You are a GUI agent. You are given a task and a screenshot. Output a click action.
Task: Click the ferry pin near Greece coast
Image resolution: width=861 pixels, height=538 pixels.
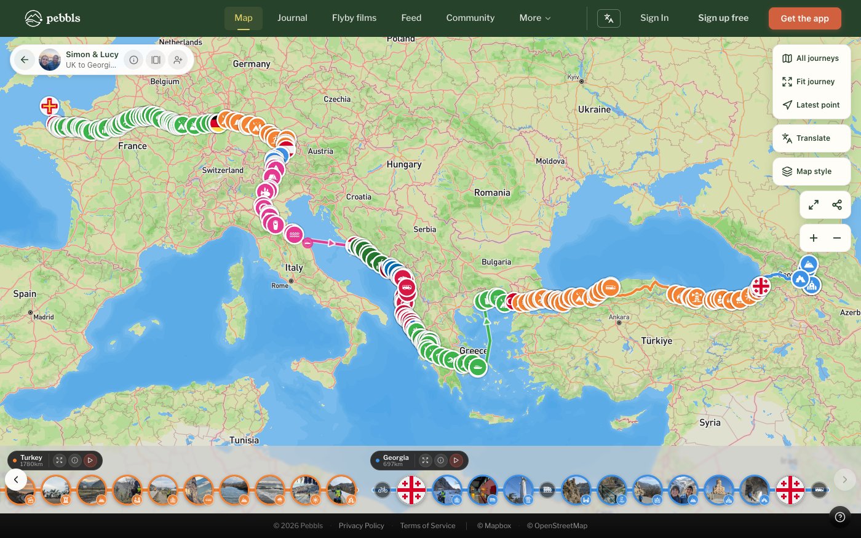tap(477, 367)
